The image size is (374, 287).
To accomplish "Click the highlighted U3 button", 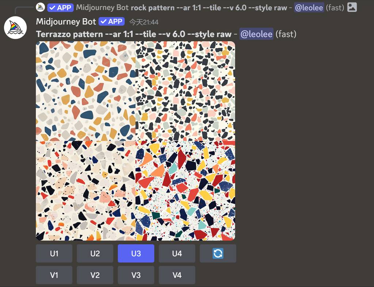I will click(136, 253).
